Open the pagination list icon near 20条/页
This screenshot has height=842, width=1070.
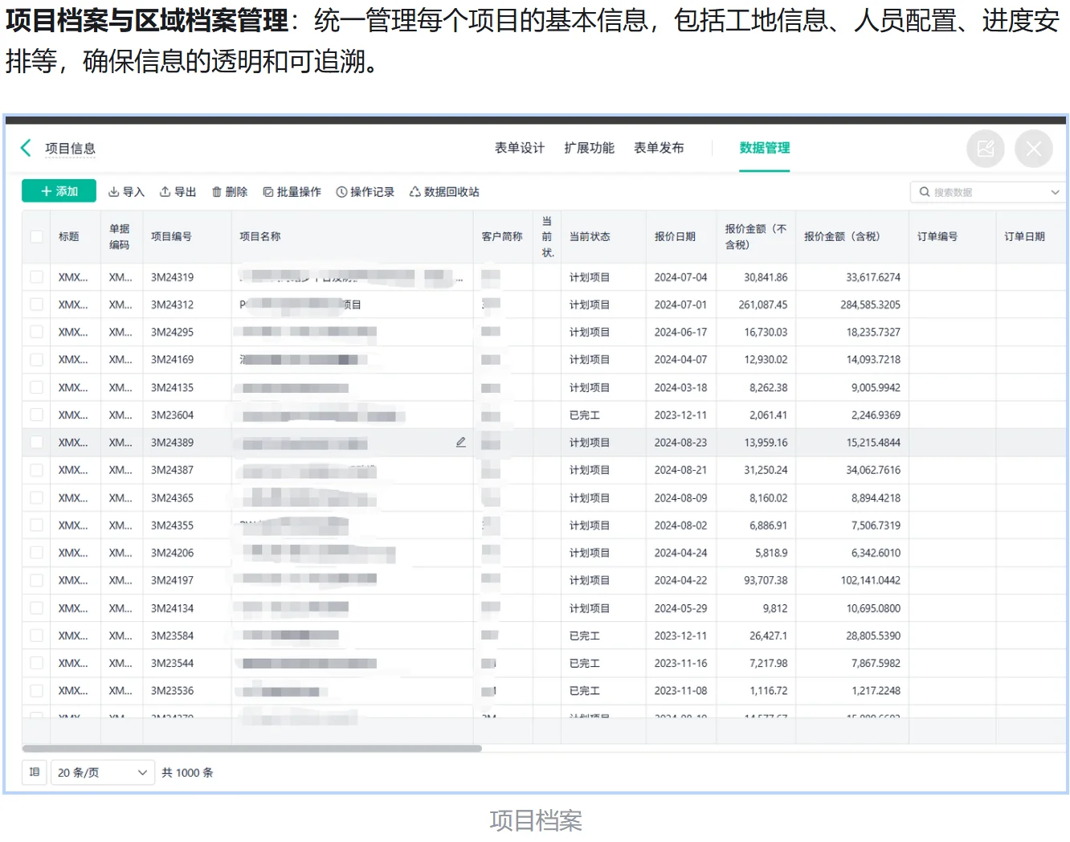[34, 772]
